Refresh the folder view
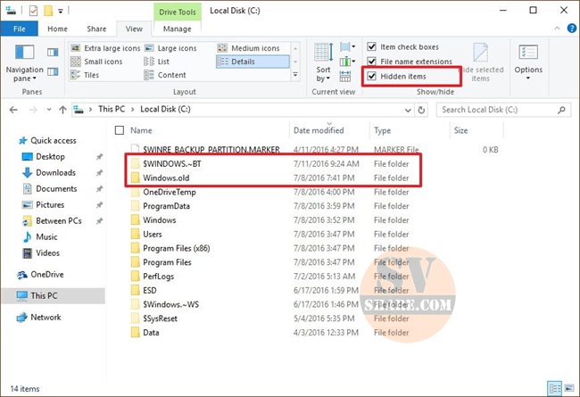580x397 pixels. click(x=421, y=110)
